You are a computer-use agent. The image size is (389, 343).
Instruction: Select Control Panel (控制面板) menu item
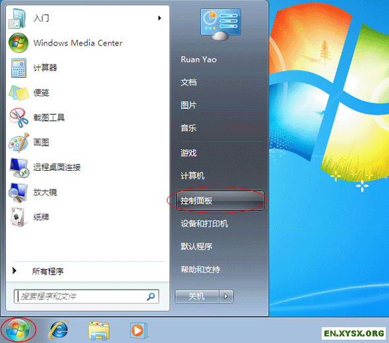point(220,201)
